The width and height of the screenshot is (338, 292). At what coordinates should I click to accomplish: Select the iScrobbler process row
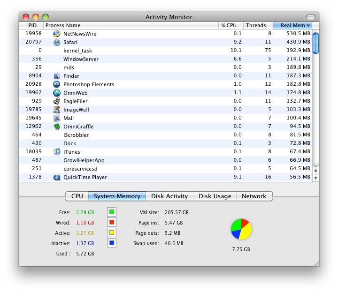click(x=165, y=135)
